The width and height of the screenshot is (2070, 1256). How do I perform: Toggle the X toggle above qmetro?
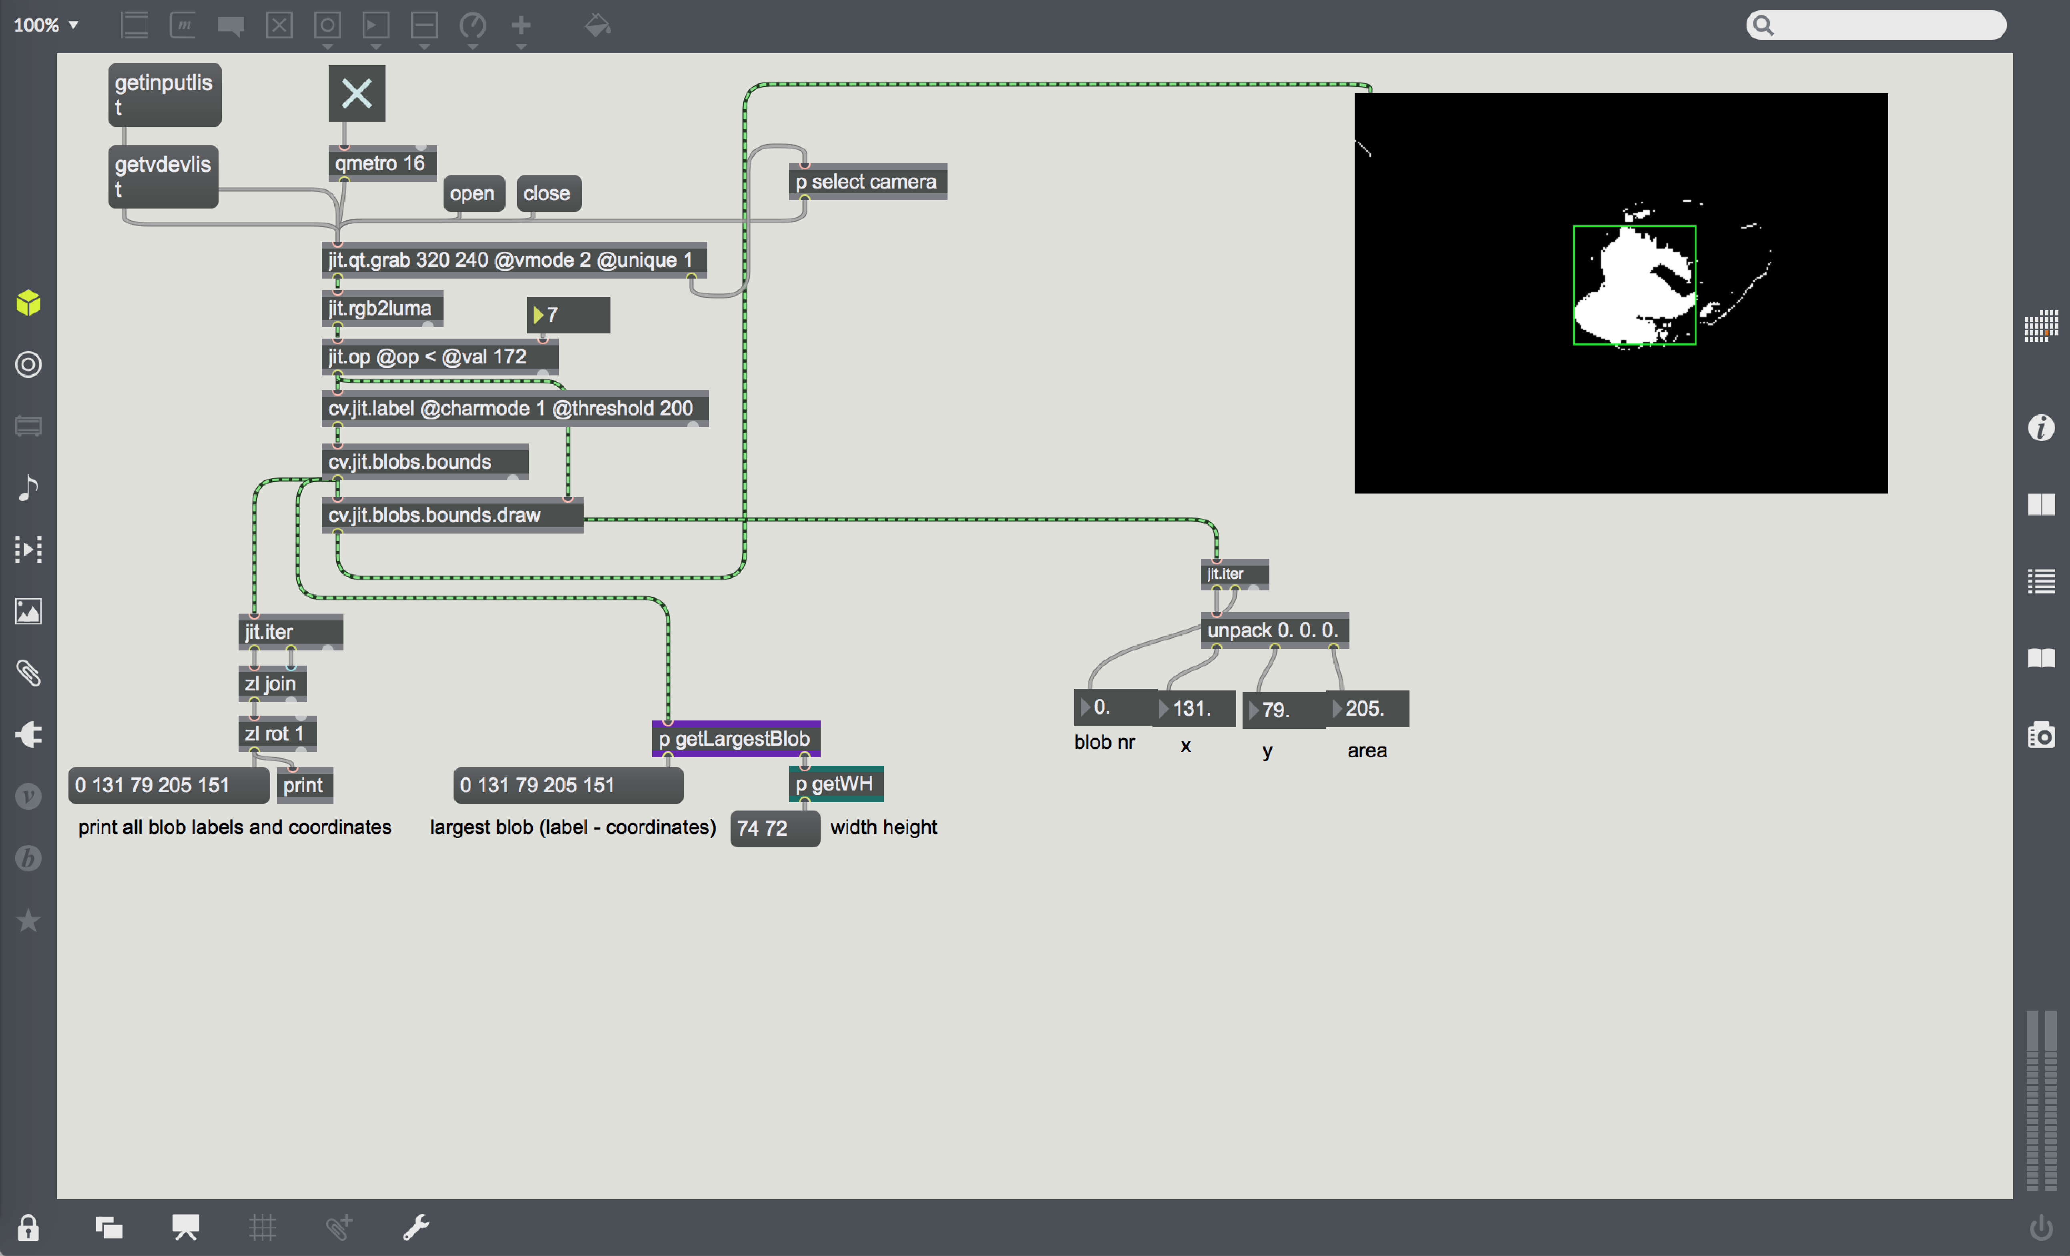pyautogui.click(x=357, y=93)
